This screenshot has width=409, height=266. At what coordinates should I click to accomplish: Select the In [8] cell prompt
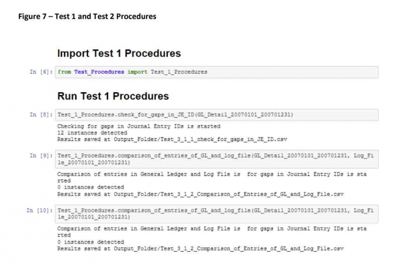tap(41, 115)
